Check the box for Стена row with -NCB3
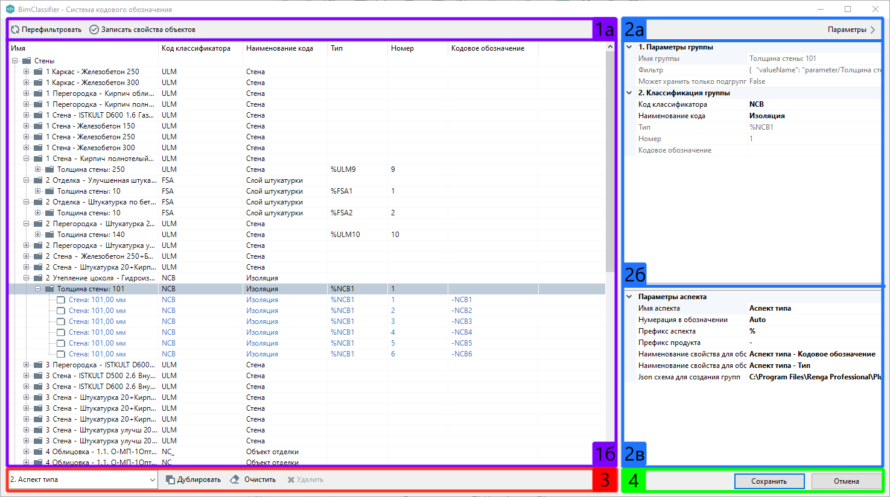This screenshot has width=890, height=497. click(x=61, y=321)
